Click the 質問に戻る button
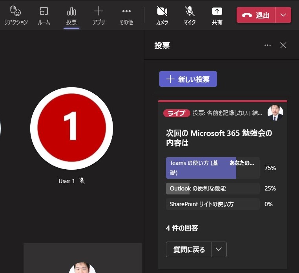 click(189, 249)
